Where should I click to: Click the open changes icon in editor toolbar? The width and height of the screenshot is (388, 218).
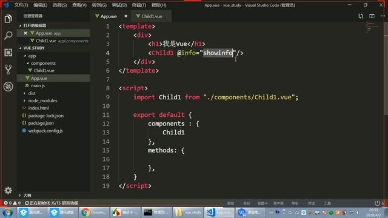coord(361,16)
